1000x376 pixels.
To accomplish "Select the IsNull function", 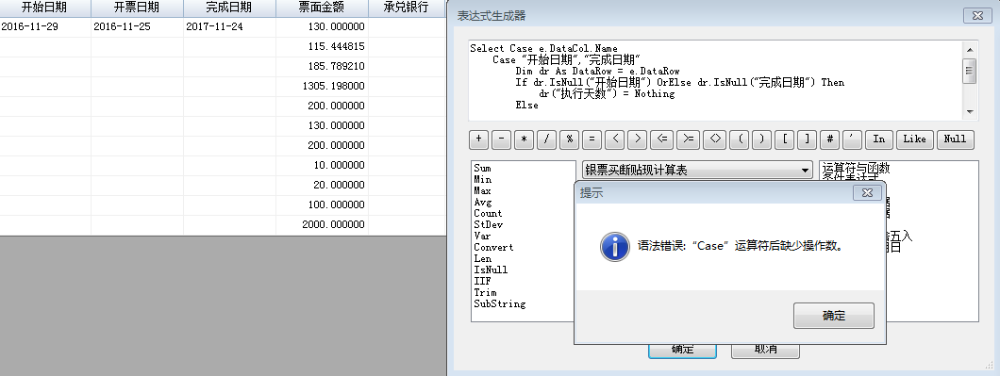I will tap(492, 270).
